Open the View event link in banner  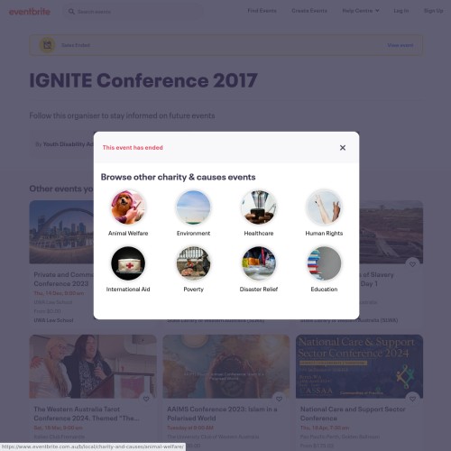(x=400, y=45)
